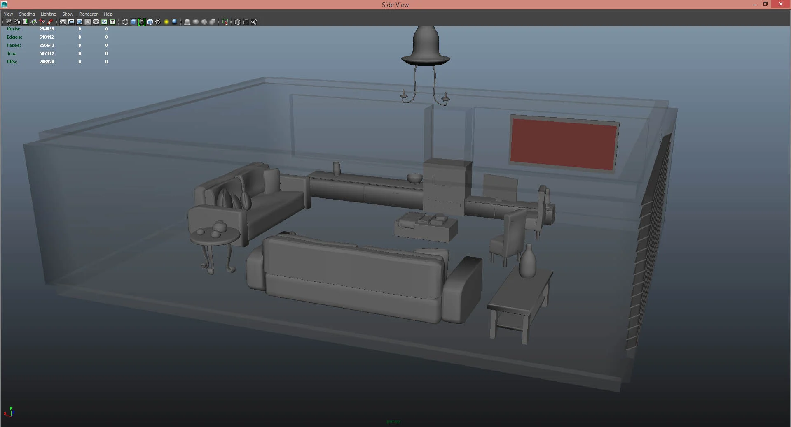Click the blue sphere Shadows icon
Screen dimensions: 791x427
coord(175,22)
